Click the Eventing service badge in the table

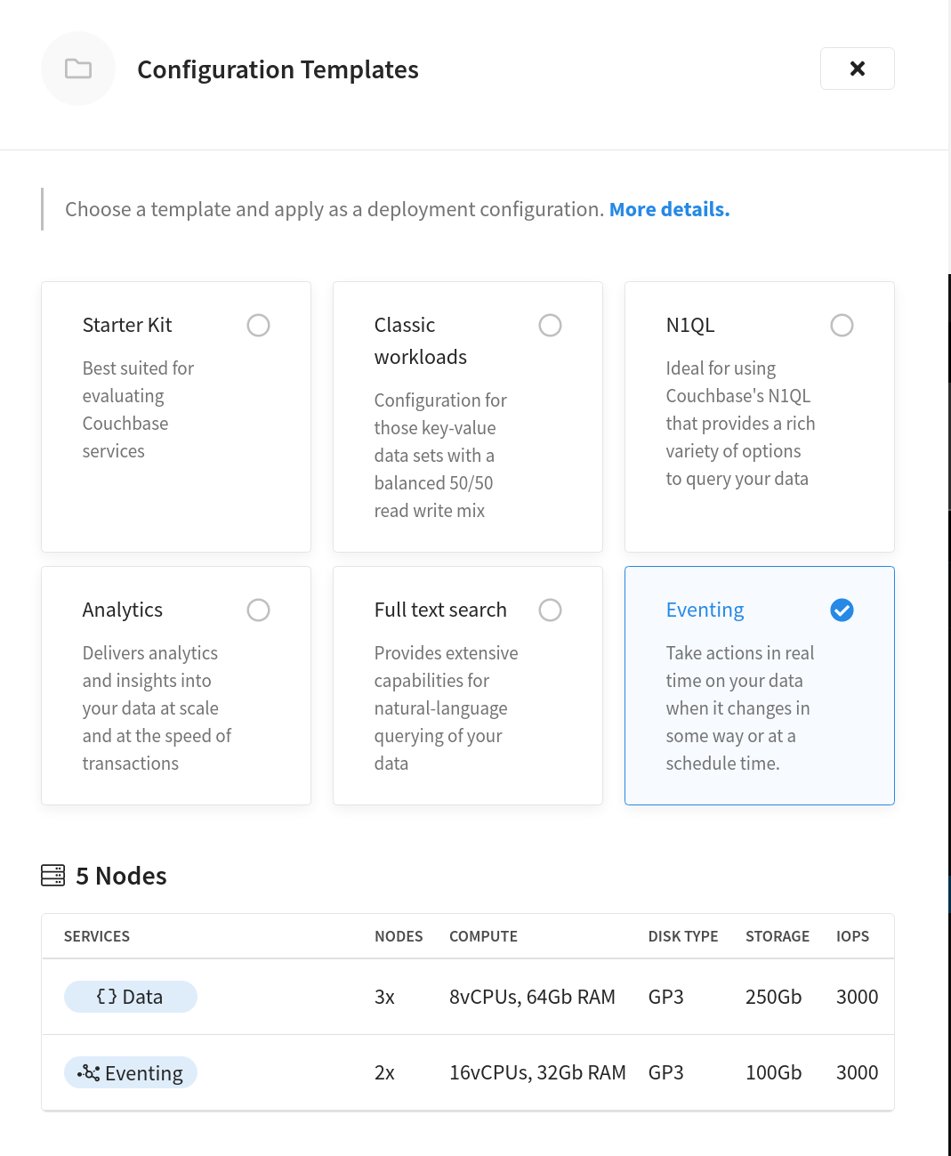(130, 1072)
